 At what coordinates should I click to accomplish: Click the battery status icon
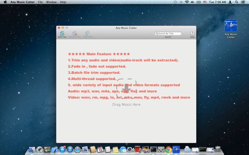click(x=199, y=2)
